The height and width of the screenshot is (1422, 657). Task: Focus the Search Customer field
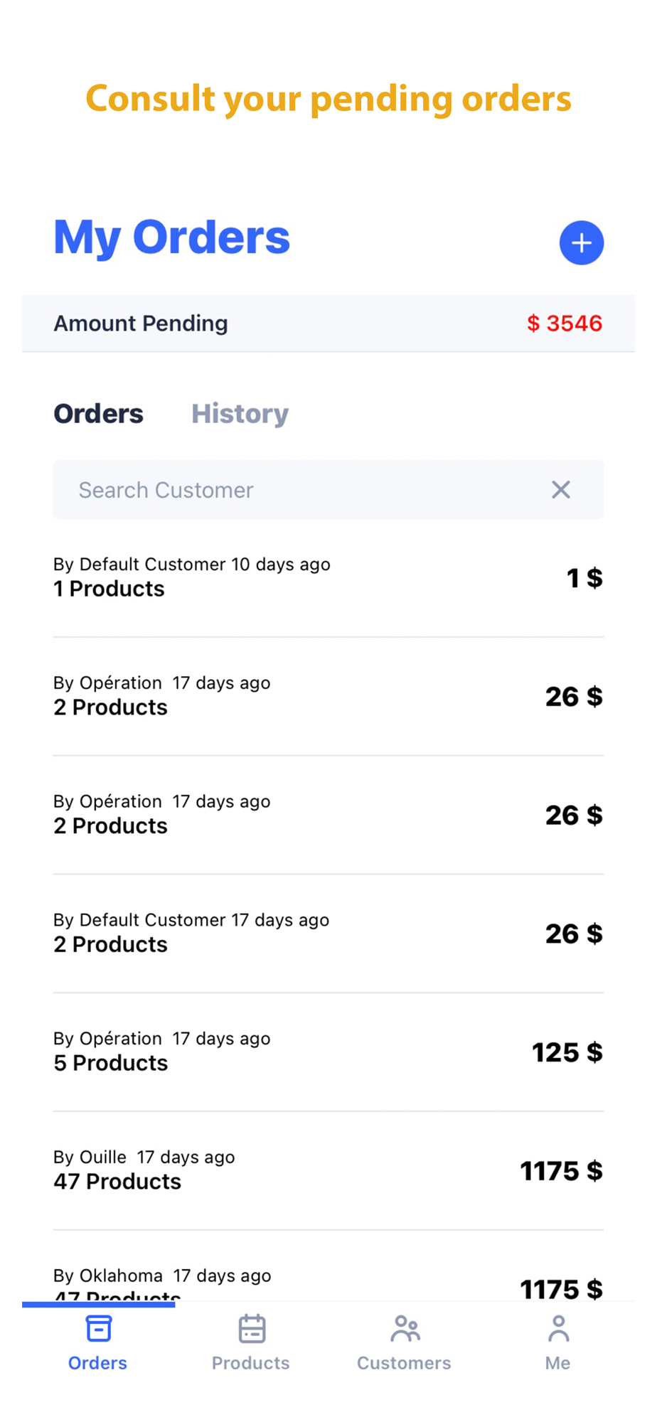click(299, 489)
